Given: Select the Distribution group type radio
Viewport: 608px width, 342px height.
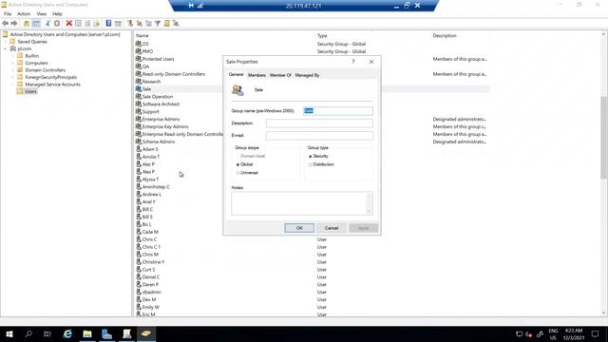Looking at the screenshot, I should (x=321, y=164).
